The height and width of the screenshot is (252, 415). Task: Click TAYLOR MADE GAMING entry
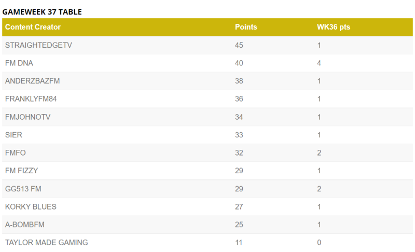[x=47, y=242]
